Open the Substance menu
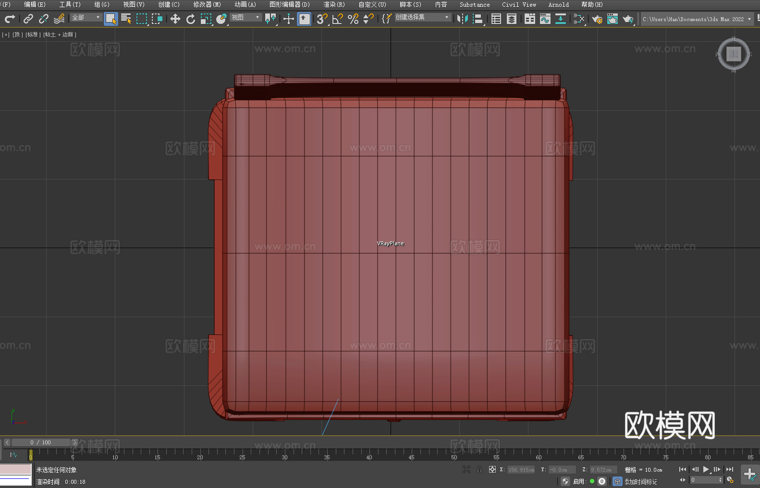This screenshot has width=760, height=488. pos(475,4)
